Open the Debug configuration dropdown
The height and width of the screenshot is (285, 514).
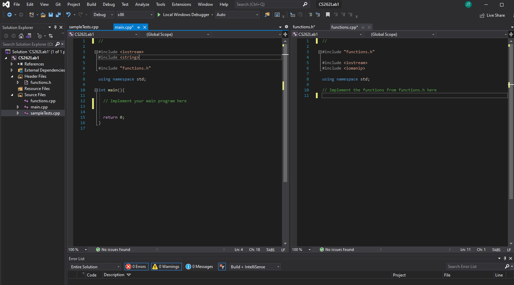coord(103,15)
